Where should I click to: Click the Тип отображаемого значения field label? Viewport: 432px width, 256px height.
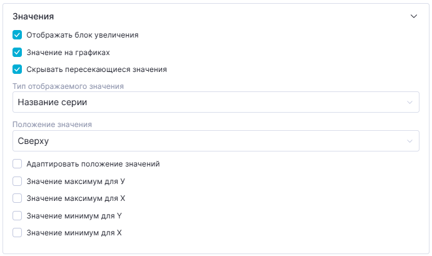[x=68, y=86]
